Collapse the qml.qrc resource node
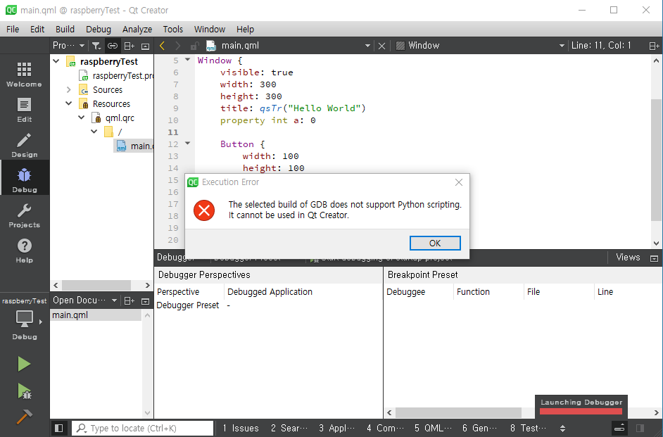 click(x=81, y=118)
